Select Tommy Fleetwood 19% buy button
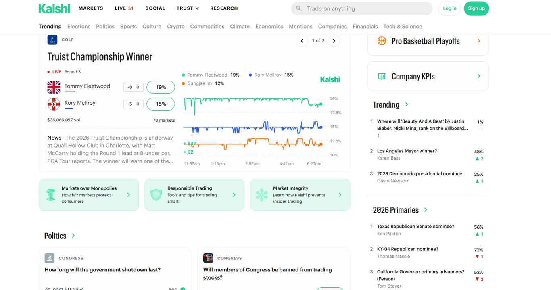This screenshot has width=551, height=290. point(161,87)
